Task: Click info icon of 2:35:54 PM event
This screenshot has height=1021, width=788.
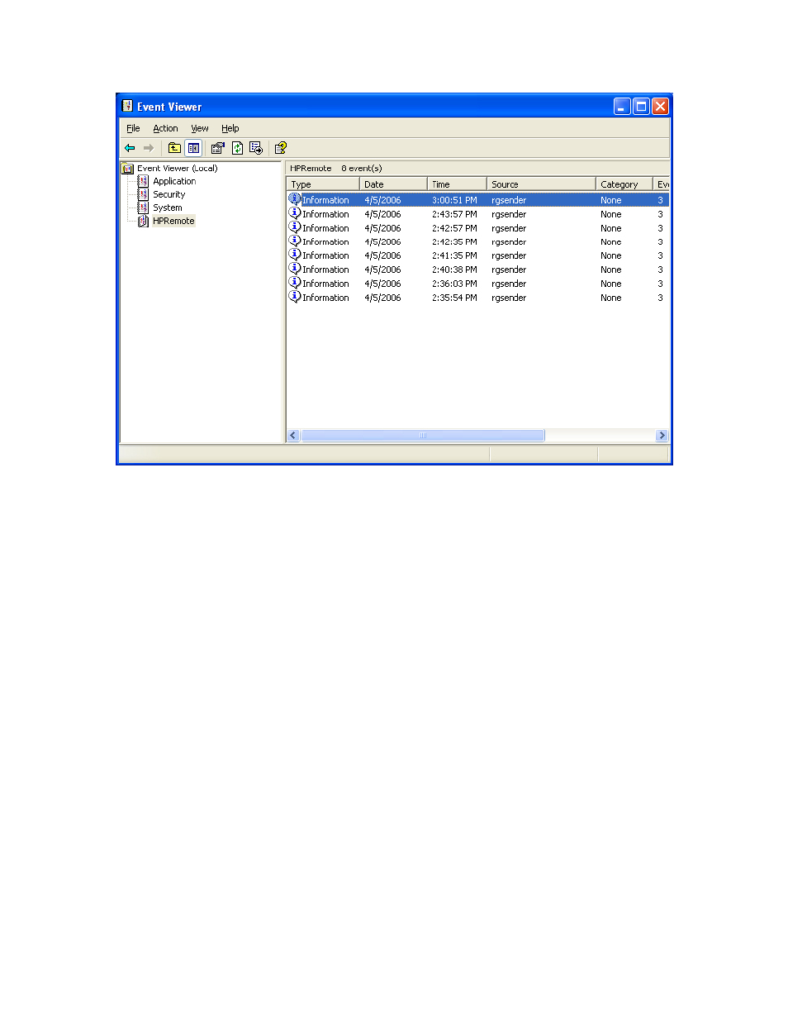Action: tap(295, 297)
